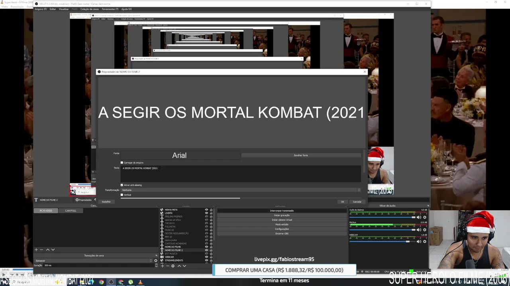
Task: Click the Duração 300 ms field
Action: point(99,265)
